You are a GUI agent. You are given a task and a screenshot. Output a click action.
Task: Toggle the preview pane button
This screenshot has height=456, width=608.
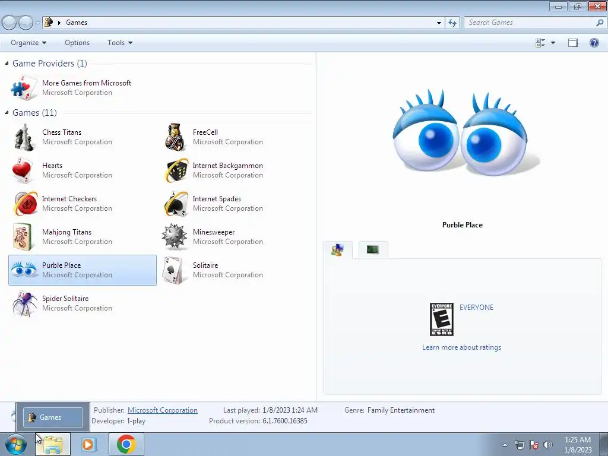pos(573,43)
